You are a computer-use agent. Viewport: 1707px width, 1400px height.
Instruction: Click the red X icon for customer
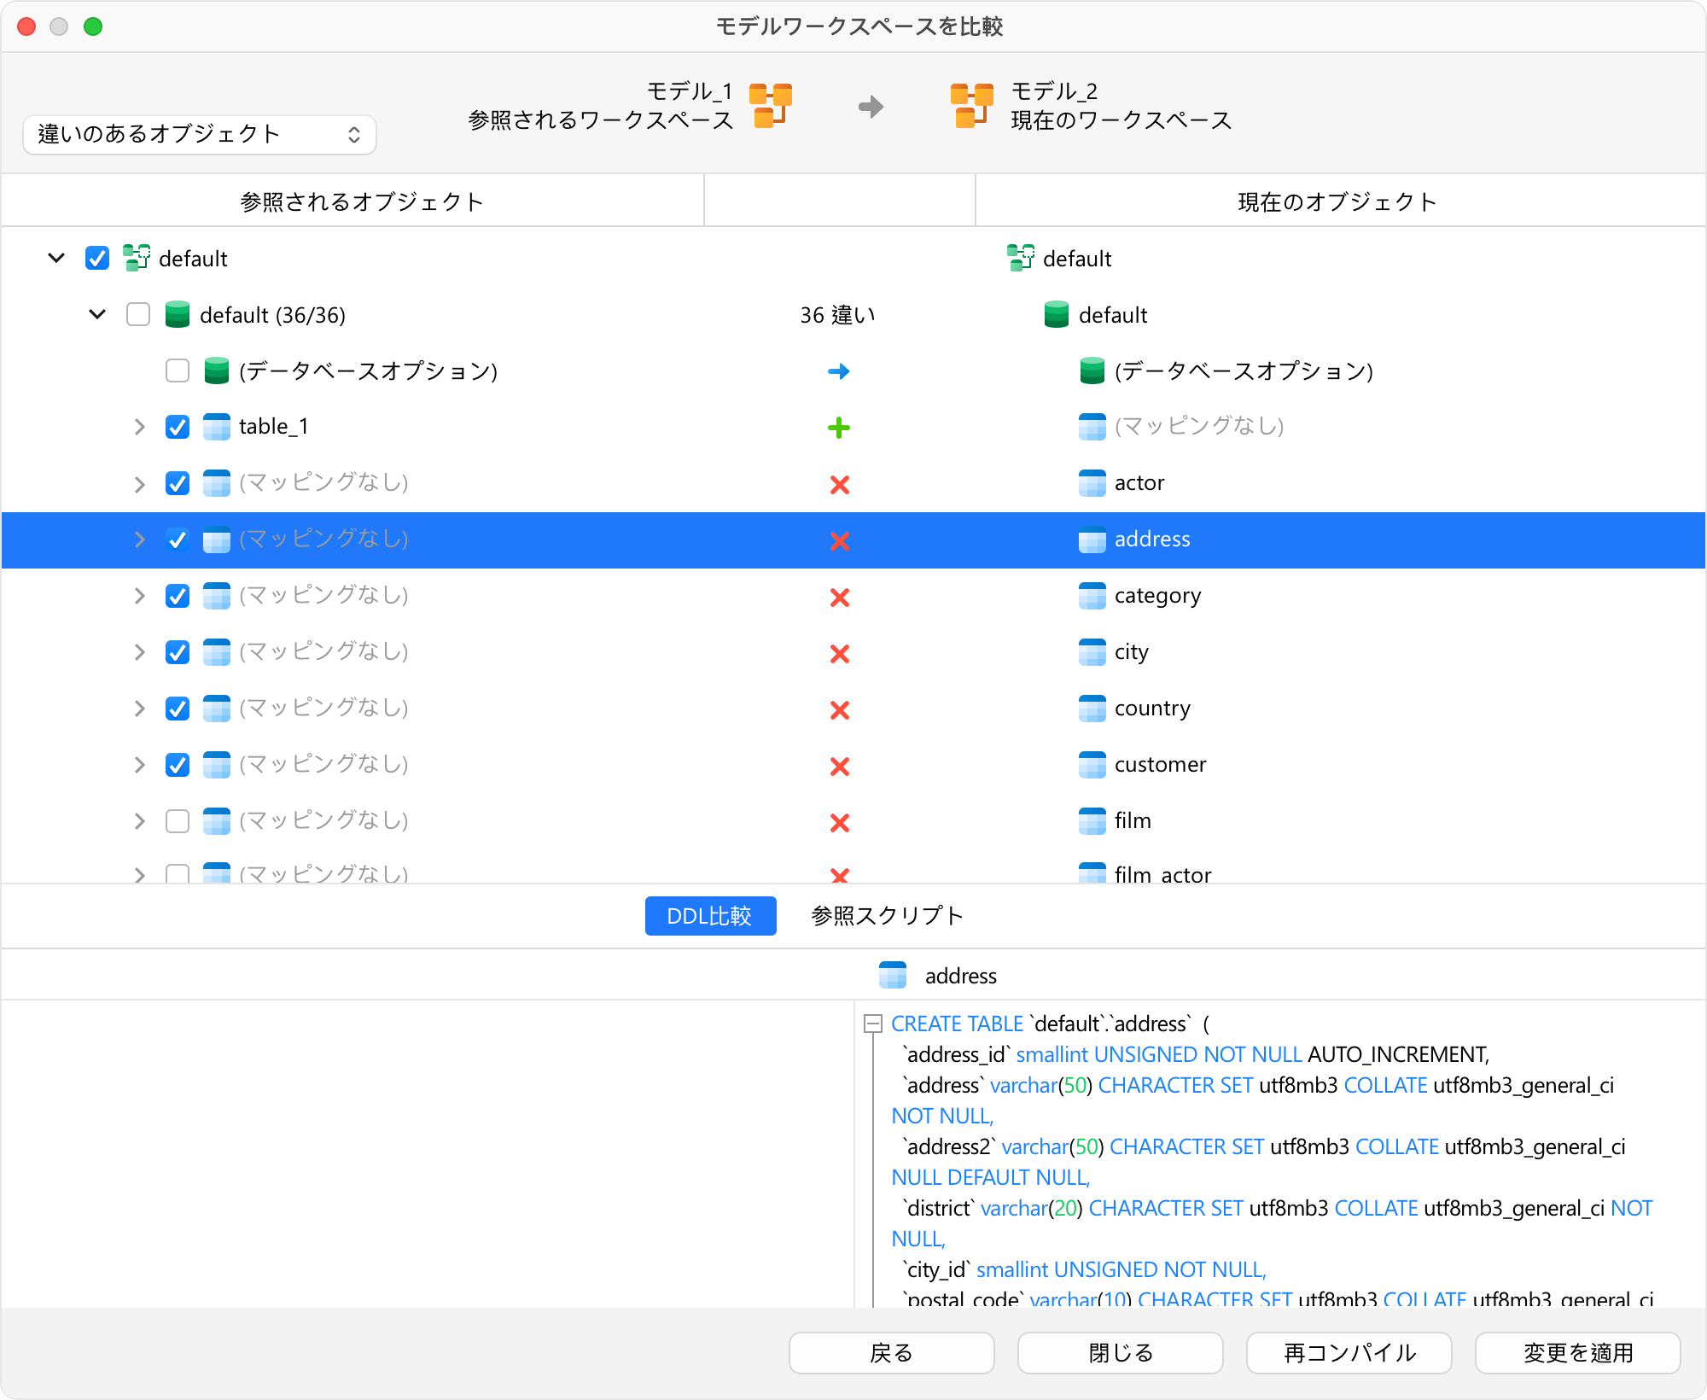[840, 767]
